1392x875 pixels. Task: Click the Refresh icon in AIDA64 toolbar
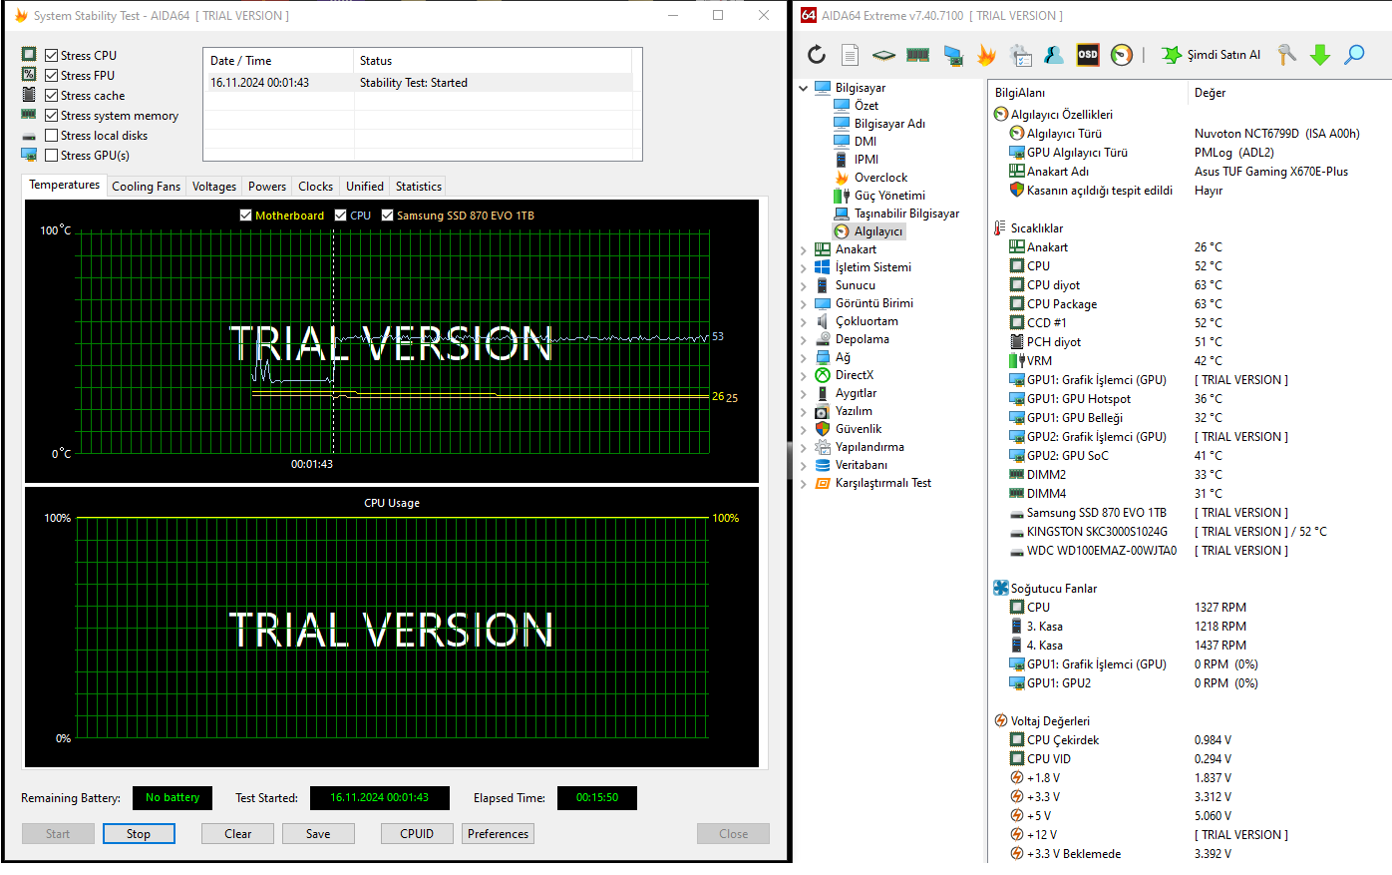[x=817, y=55]
